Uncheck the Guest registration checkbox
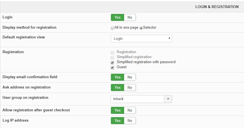The height and width of the screenshot is (128, 244). coord(112,67)
